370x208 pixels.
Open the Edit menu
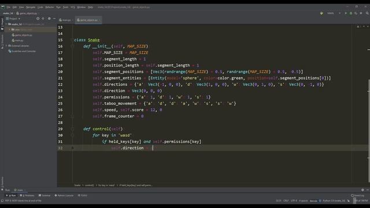(14, 7)
